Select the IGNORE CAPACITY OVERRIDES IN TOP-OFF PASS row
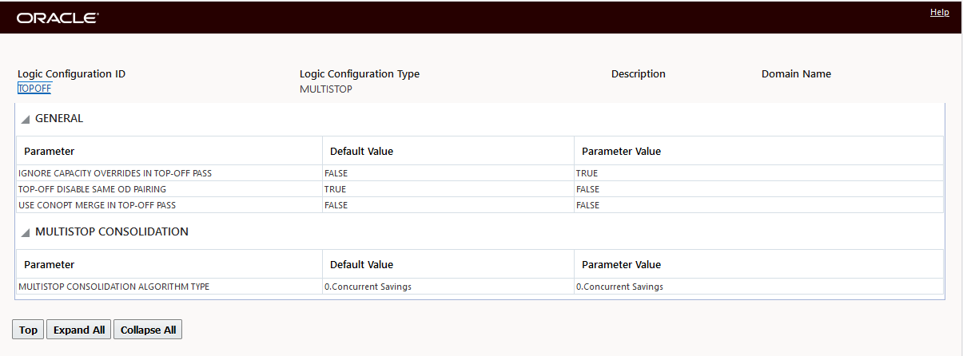 pyautogui.click(x=114, y=173)
